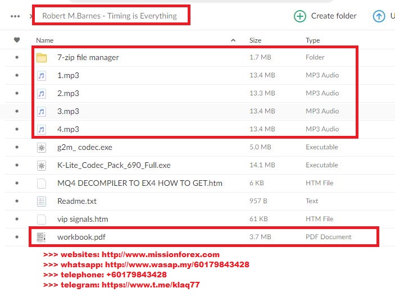Viewport: 395px width, 297px height.
Task: Select the 4.mp3 file name
Action: 68,129
